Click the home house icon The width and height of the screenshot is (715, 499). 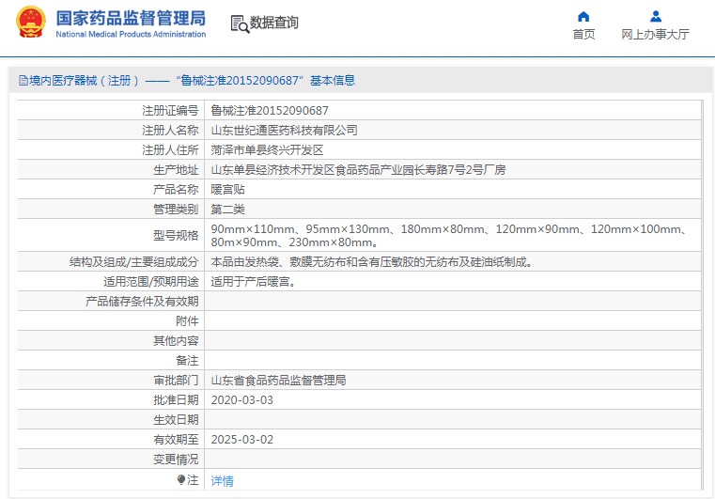pyautogui.click(x=583, y=16)
